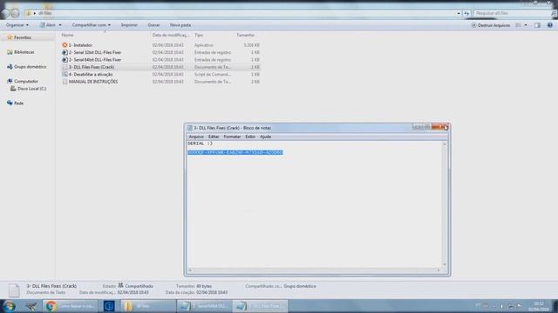Select the 1- Instalador application icon
Screen dimensions: 558x313
pos(65,45)
